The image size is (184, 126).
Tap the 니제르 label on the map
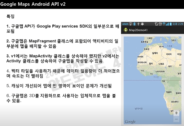[161, 64]
